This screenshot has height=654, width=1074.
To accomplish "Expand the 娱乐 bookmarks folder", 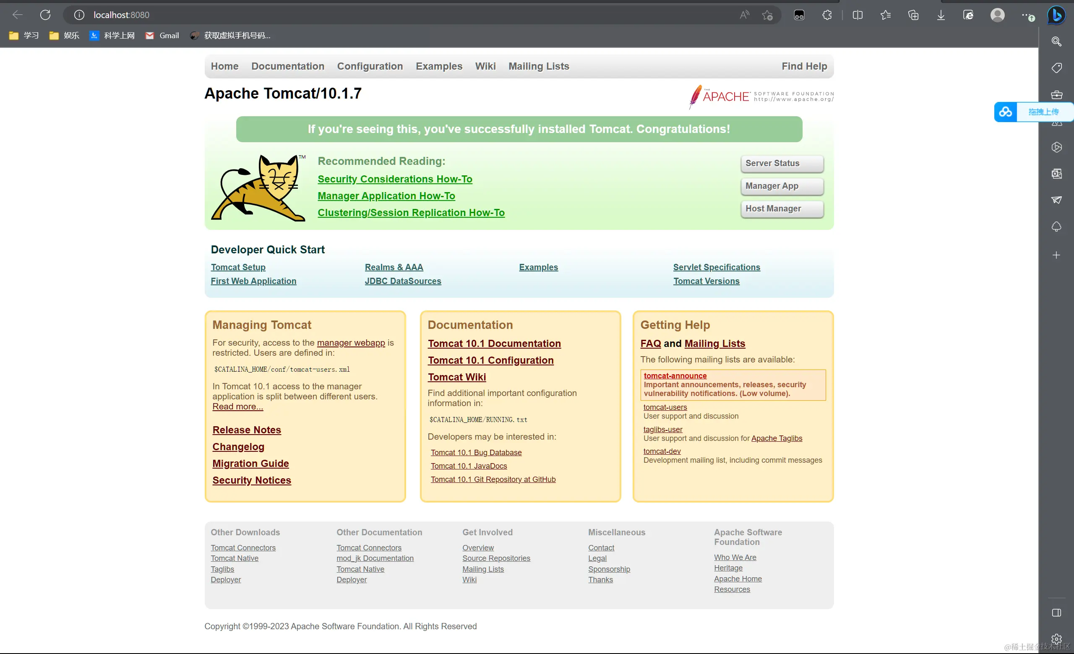I will (x=64, y=36).
